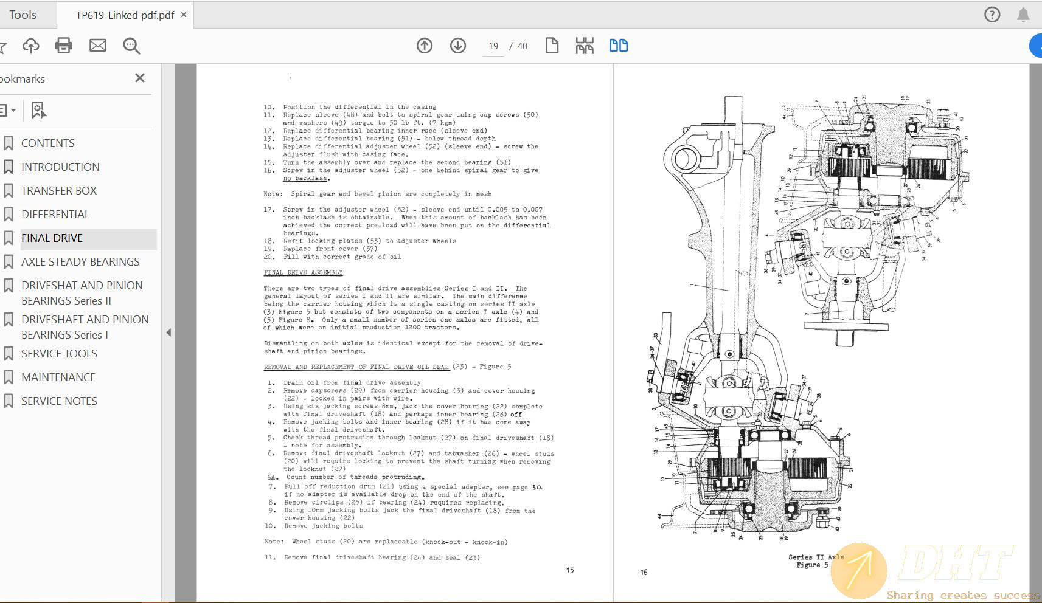Open notifications bell
1042x603 pixels.
[1023, 15]
